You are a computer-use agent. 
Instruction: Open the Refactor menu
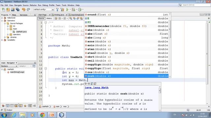(x=33, y=5)
